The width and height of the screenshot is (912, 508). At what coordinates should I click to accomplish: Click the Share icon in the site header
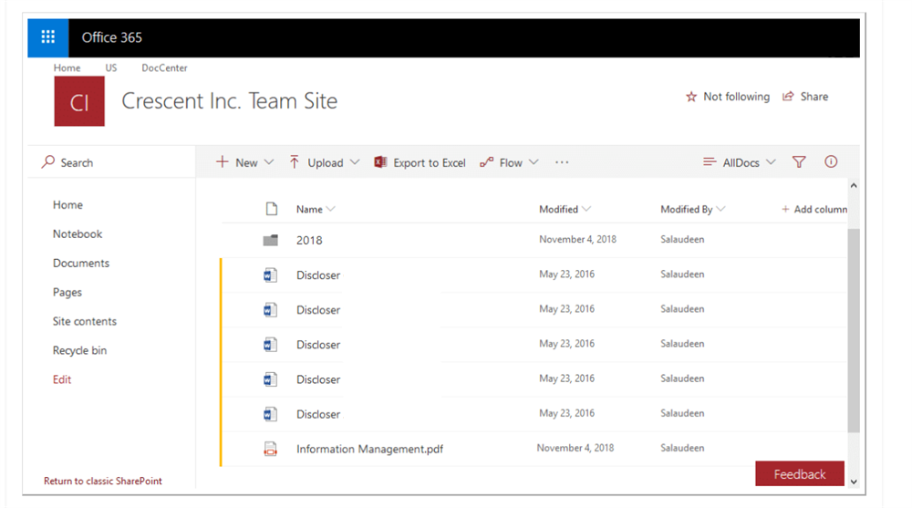[x=789, y=97]
